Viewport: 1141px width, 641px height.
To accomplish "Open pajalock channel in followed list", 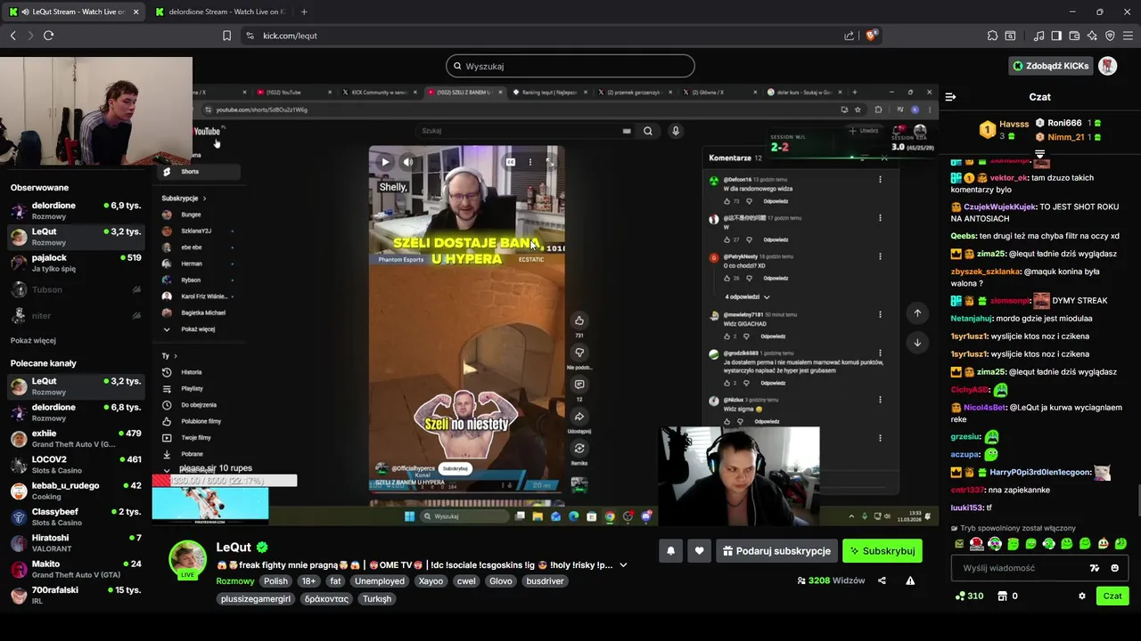I will point(76,263).
